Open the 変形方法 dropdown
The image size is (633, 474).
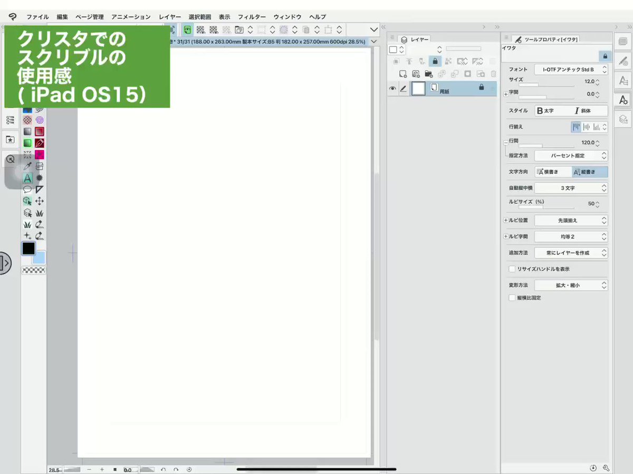pos(571,285)
